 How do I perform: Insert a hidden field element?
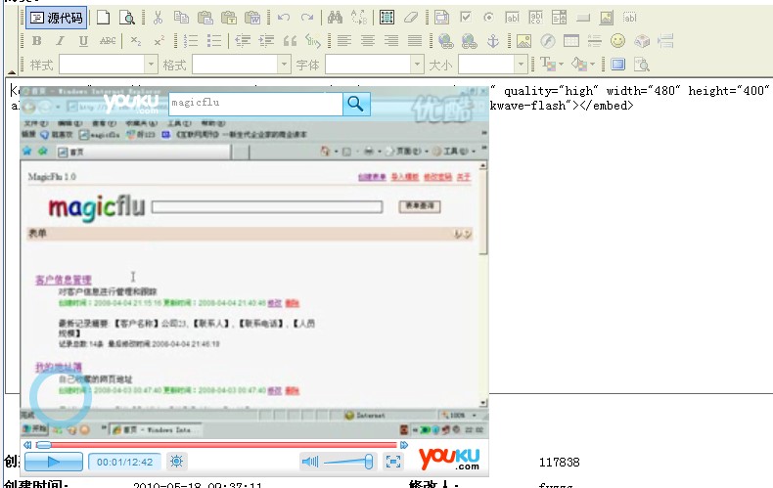tap(630, 18)
